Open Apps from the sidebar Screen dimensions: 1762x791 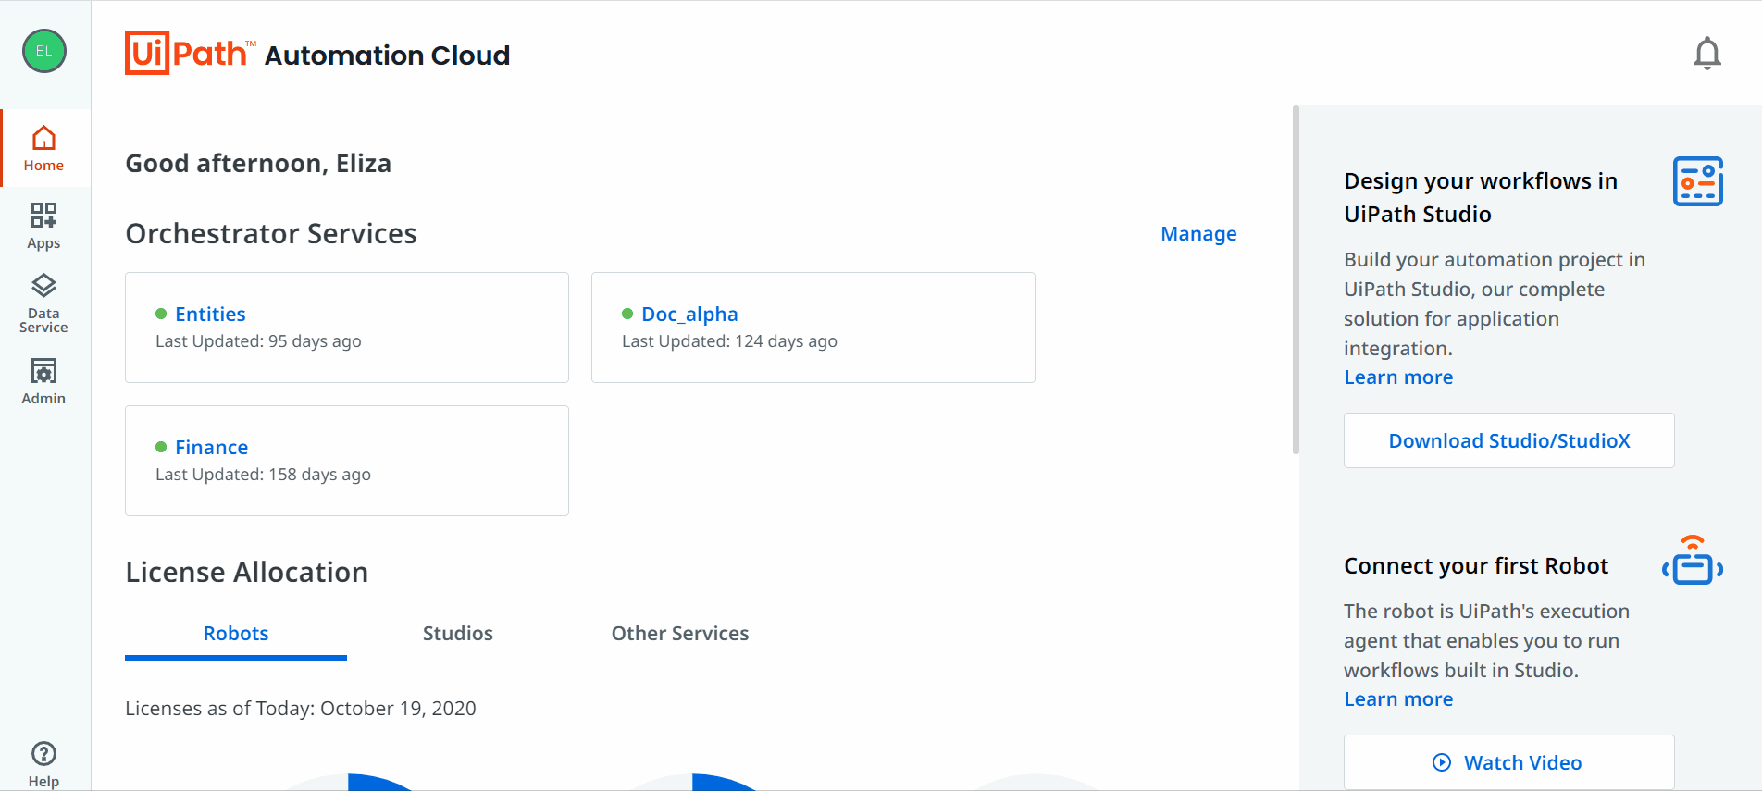[x=43, y=226]
